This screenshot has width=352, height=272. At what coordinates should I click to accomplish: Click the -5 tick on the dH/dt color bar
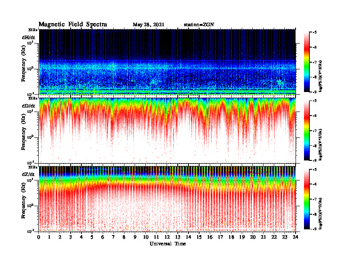(x=315, y=32)
